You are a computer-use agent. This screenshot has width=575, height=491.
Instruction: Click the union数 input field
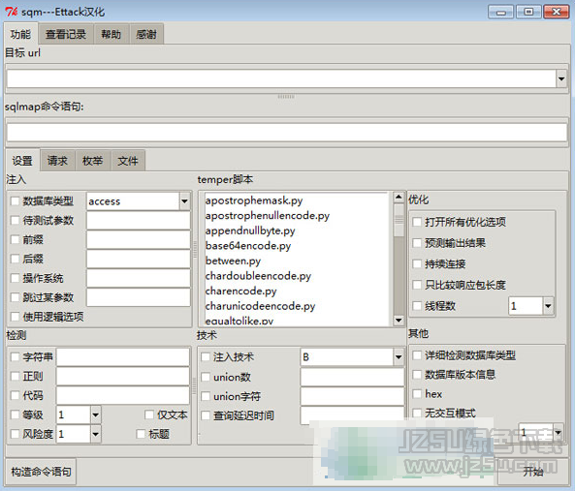point(352,377)
